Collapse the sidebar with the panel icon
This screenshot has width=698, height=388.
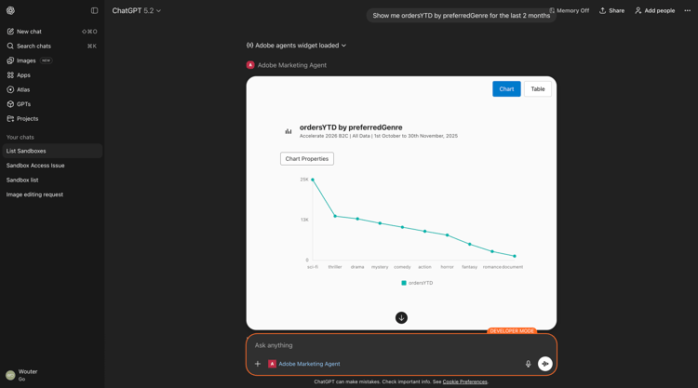[x=94, y=10]
